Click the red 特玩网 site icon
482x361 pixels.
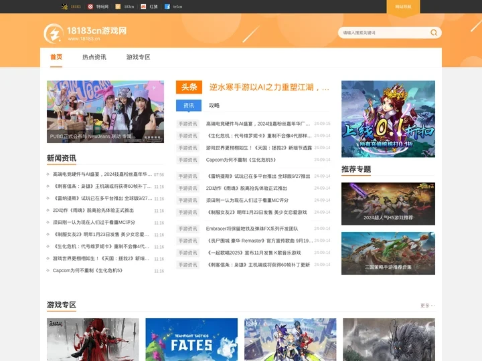(90, 7)
